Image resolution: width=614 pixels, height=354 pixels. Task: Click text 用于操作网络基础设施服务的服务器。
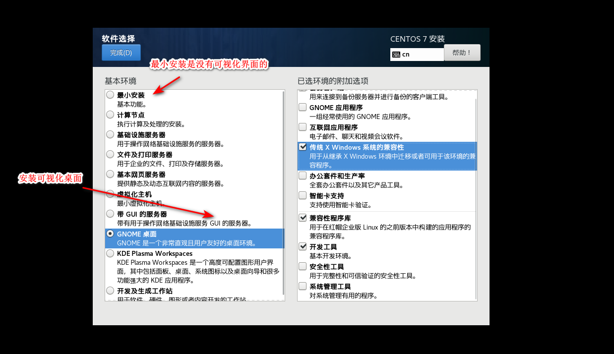coord(171,144)
